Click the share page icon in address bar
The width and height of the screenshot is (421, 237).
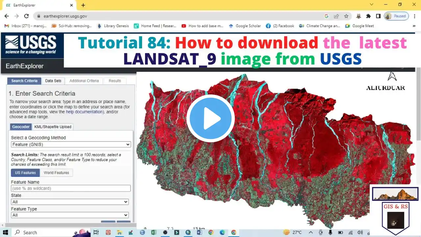[336, 16]
